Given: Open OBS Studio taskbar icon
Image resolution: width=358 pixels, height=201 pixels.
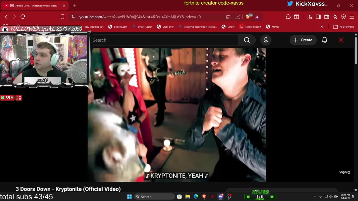Looking at the screenshot, I should 229,197.
